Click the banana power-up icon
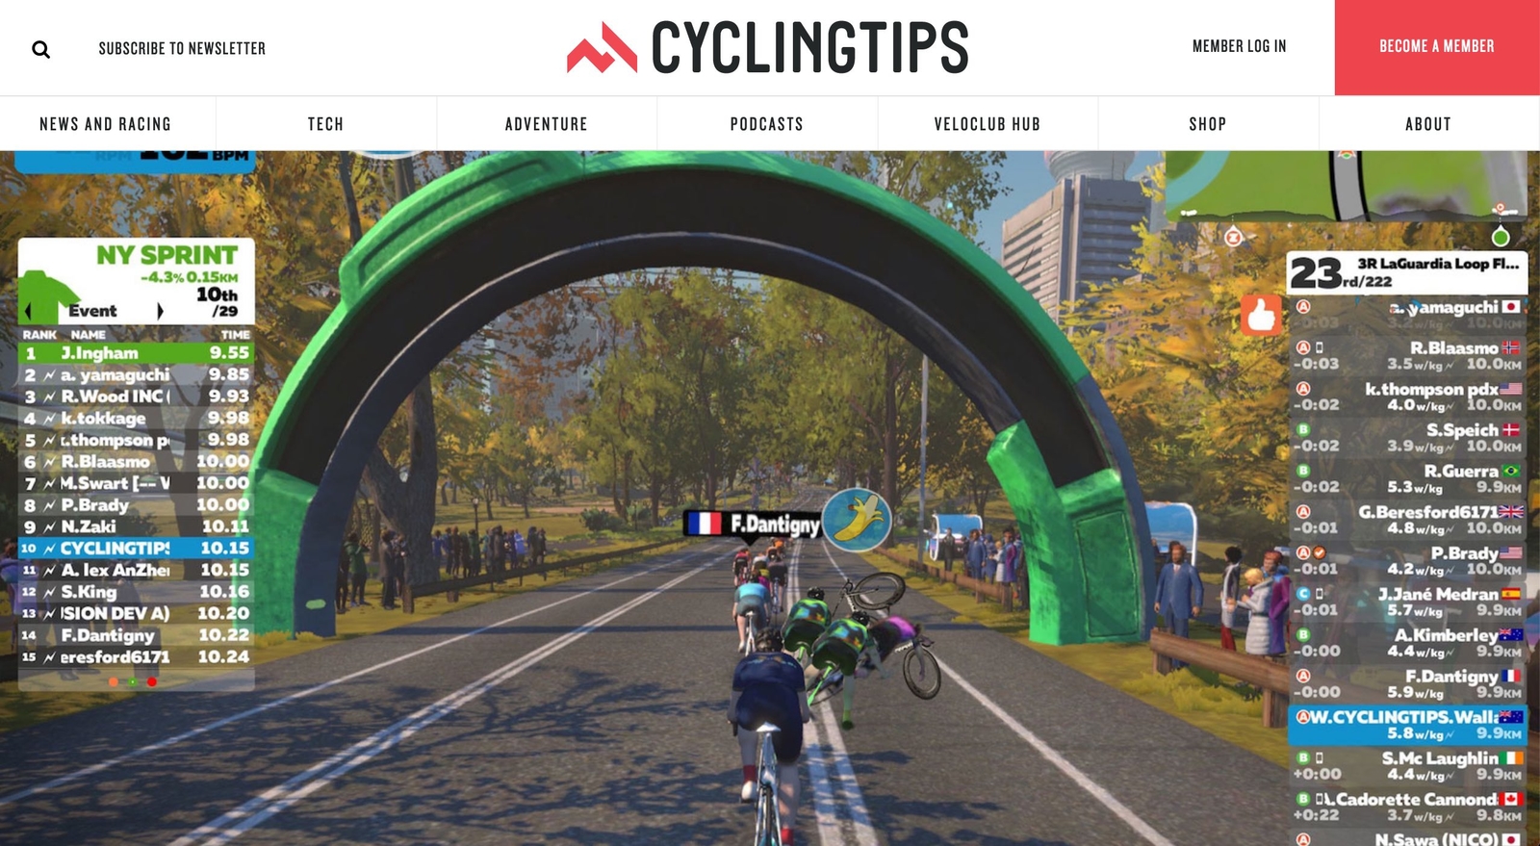 [x=857, y=521]
